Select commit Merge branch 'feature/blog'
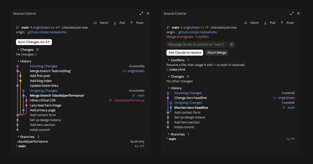This screenshot has height=164, width=313. click(x=50, y=71)
